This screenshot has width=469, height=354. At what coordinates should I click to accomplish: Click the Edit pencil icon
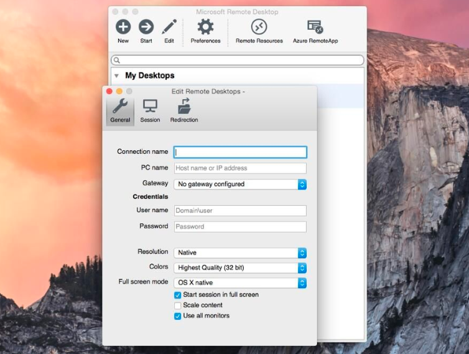pyautogui.click(x=169, y=27)
